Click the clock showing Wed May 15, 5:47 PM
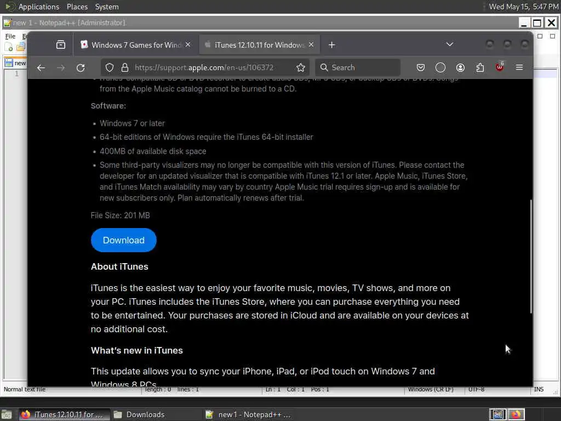This screenshot has height=421, width=561. pos(523,7)
